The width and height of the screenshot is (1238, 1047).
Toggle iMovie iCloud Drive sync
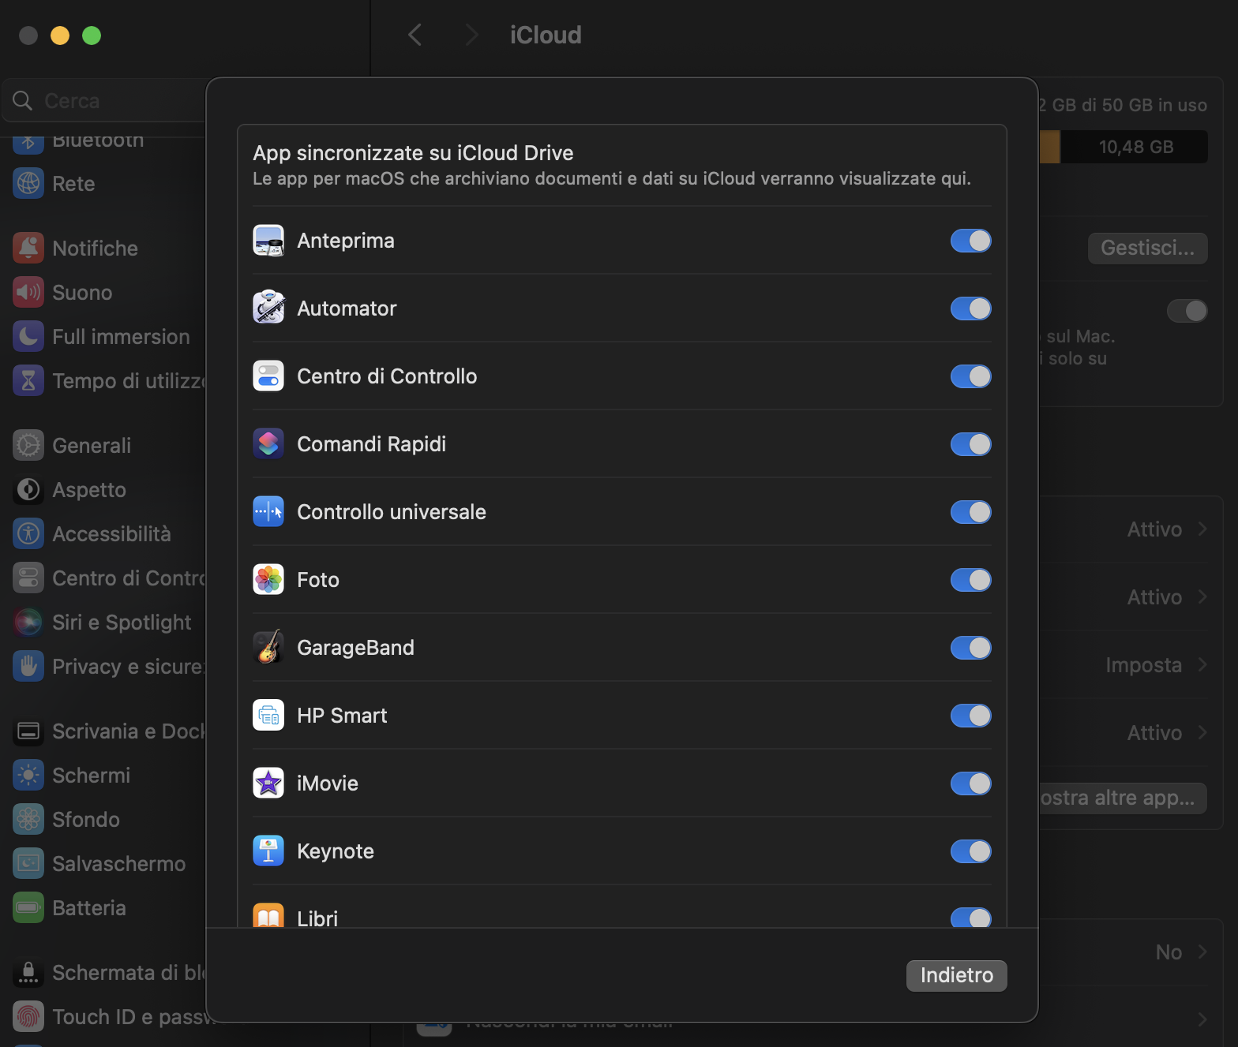tap(970, 783)
